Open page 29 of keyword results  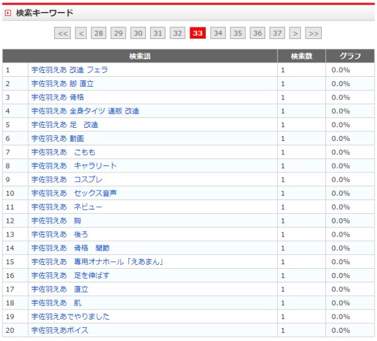point(118,33)
